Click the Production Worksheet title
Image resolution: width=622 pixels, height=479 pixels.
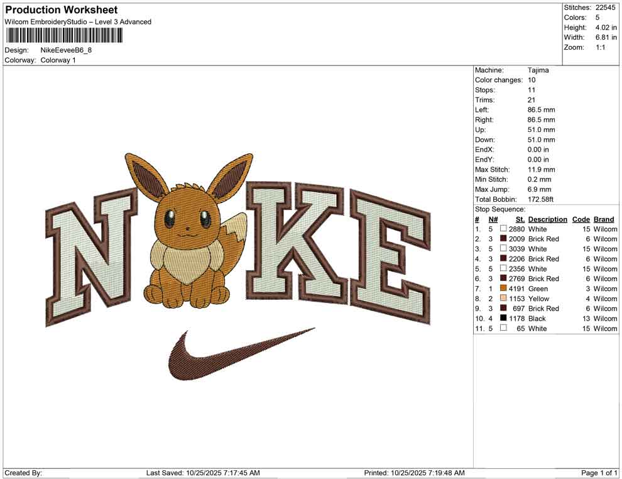pos(62,10)
